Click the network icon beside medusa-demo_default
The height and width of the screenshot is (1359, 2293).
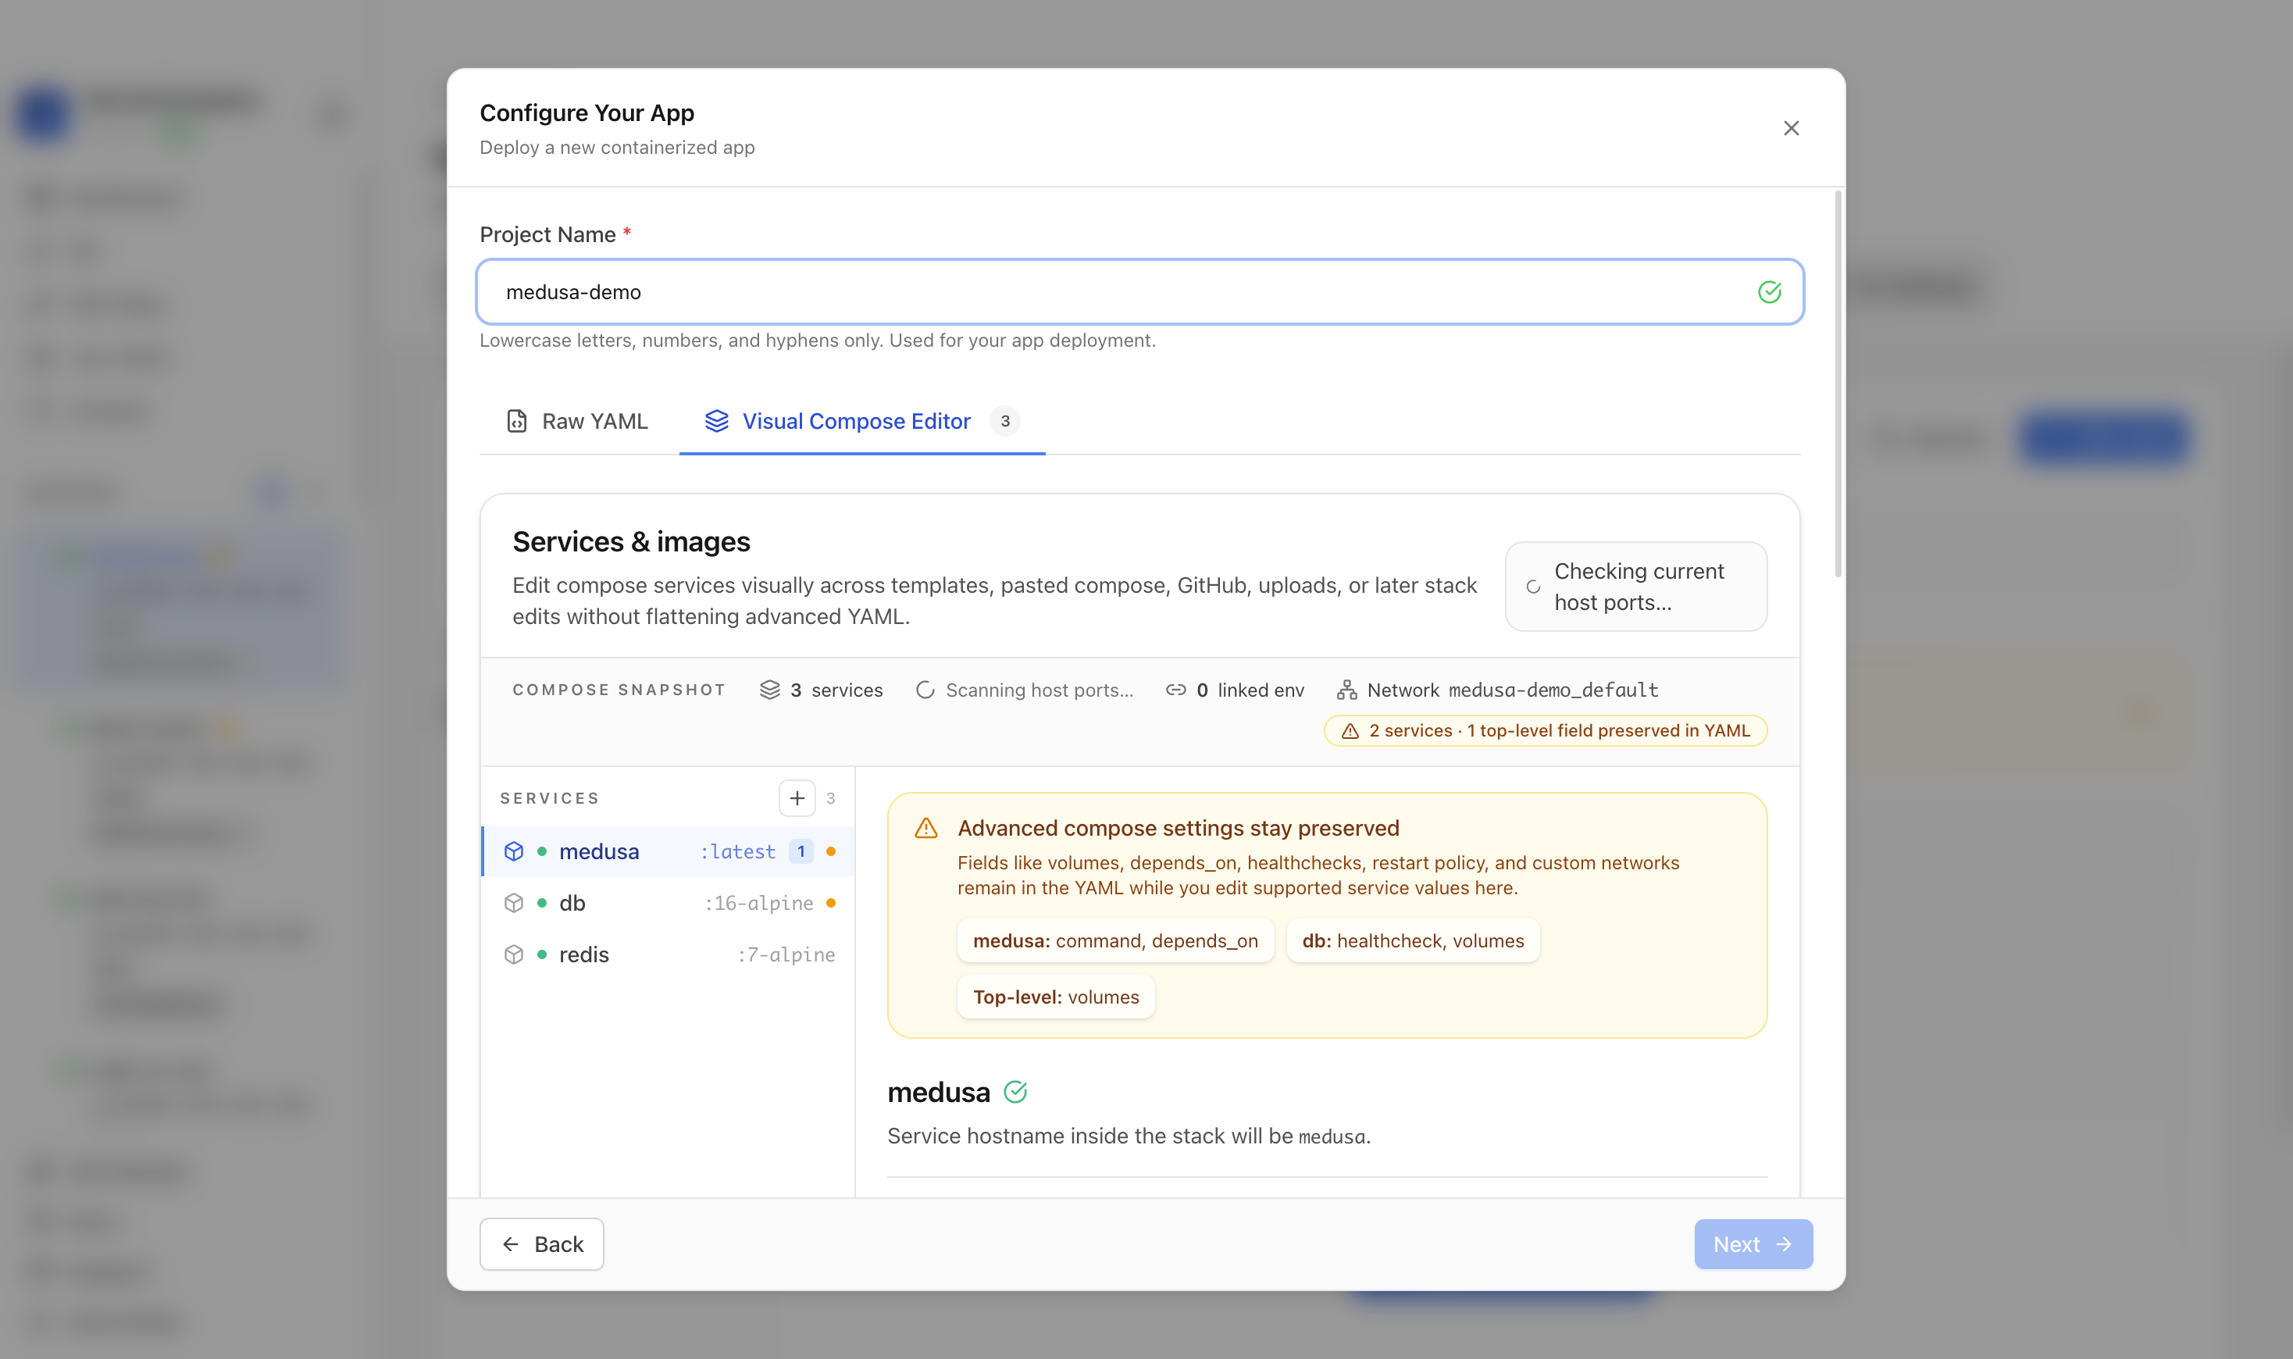tap(1346, 690)
